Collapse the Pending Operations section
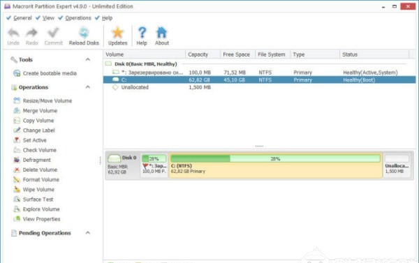419x263 pixels. (x=88, y=233)
